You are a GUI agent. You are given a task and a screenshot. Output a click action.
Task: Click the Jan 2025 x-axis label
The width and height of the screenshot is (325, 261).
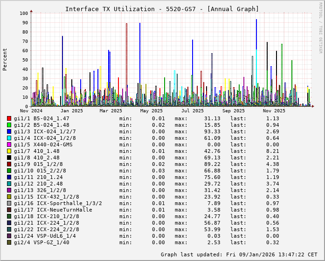(x=72, y=111)
